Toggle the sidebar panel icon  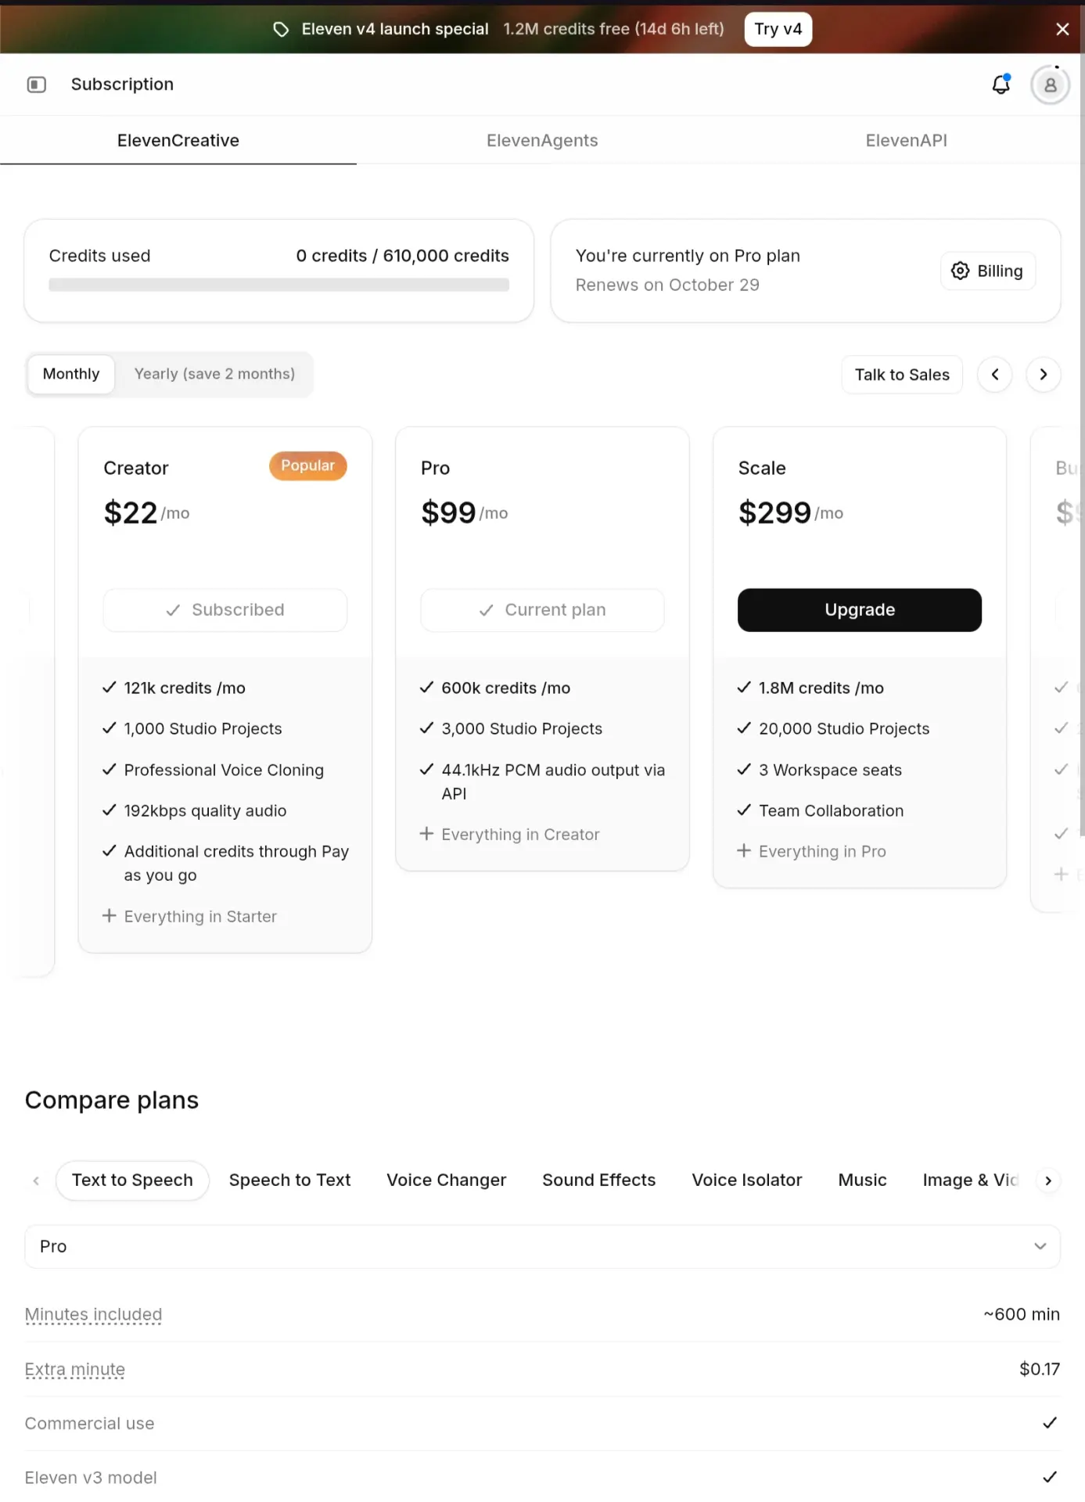(37, 84)
